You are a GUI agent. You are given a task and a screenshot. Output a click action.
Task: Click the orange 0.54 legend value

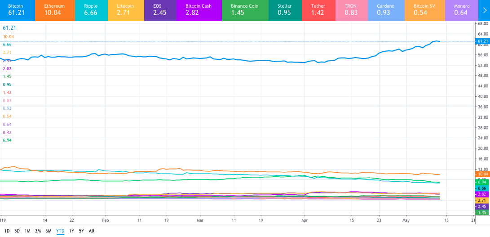point(7,116)
